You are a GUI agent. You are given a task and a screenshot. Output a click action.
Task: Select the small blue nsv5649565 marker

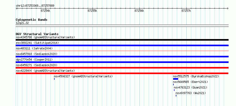coord(173,84)
